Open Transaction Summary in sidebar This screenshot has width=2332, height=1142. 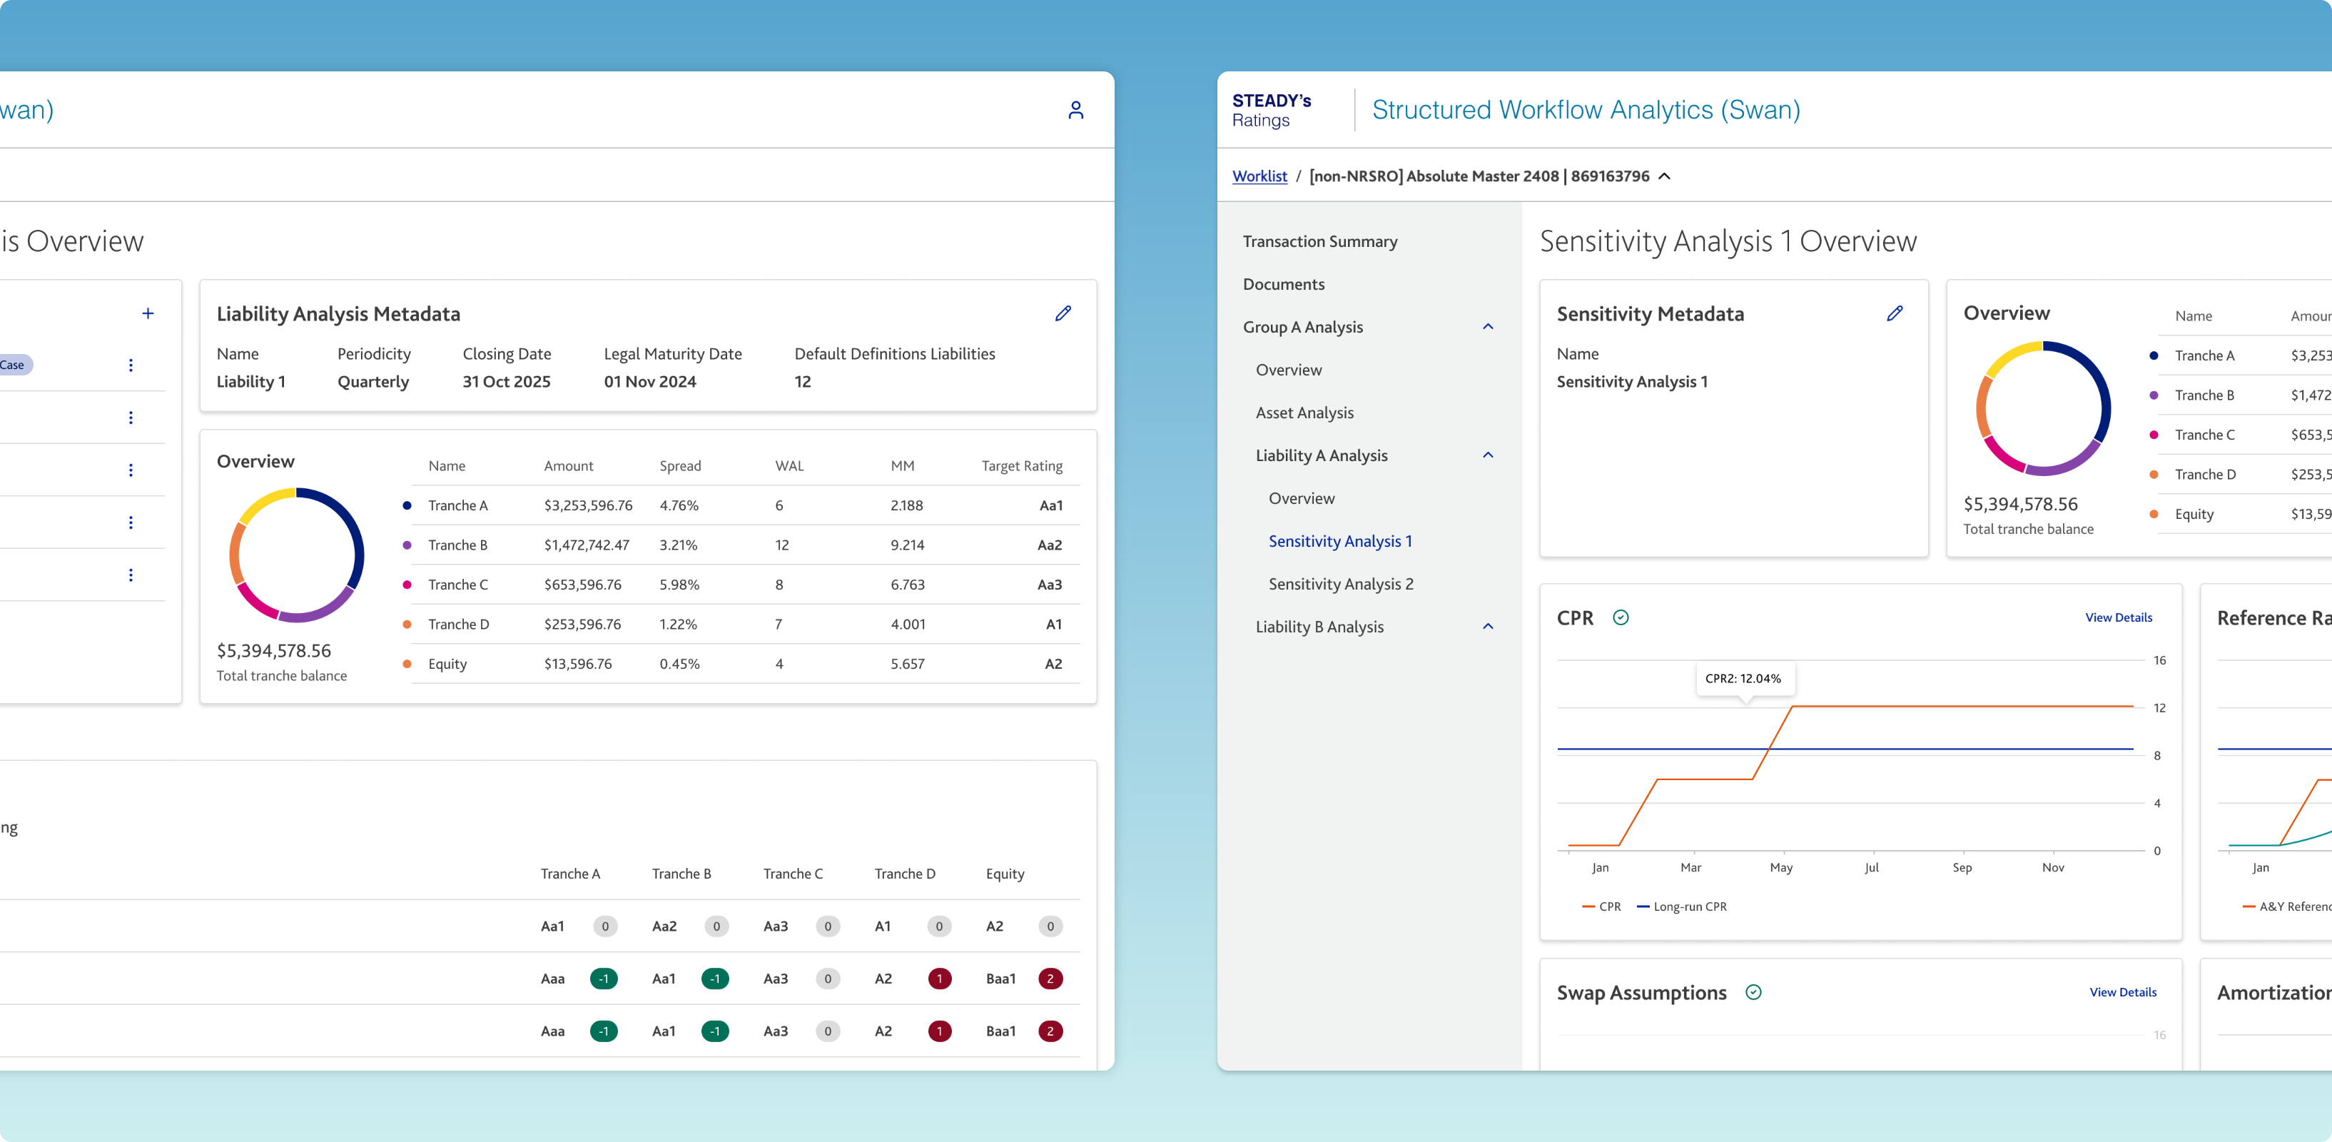tap(1319, 242)
